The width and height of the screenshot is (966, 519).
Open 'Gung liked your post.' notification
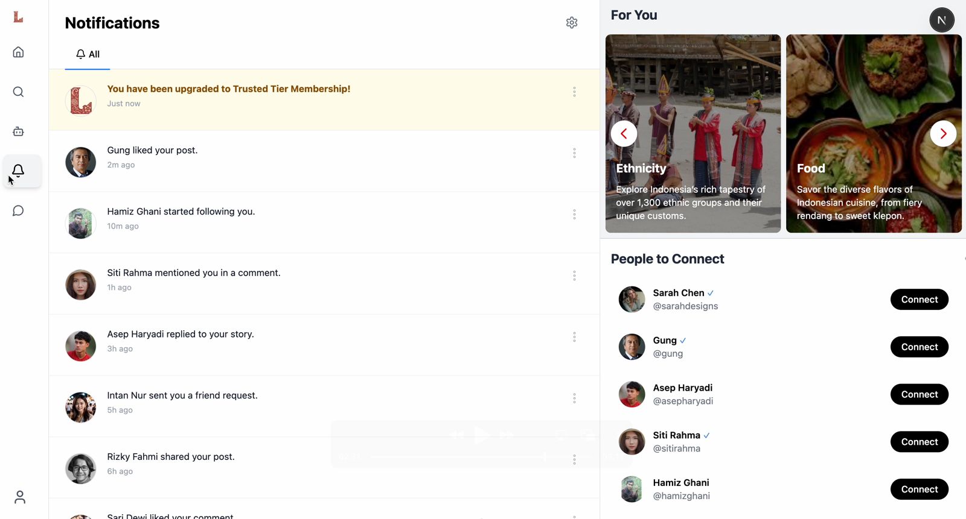click(x=324, y=162)
